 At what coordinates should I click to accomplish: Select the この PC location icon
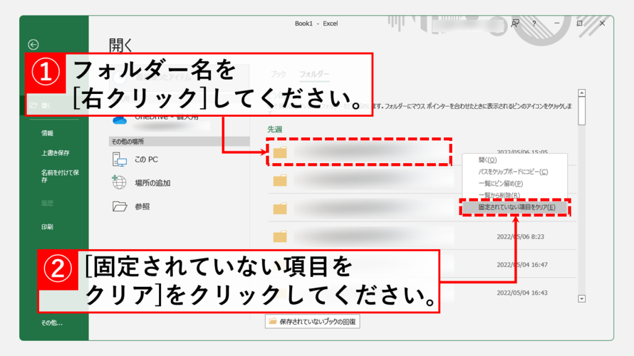coord(119,159)
